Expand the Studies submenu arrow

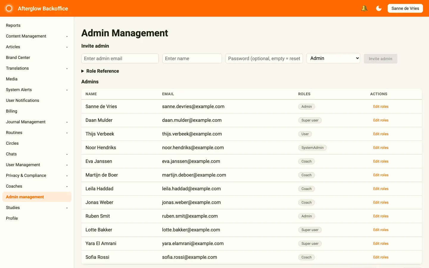click(67, 208)
